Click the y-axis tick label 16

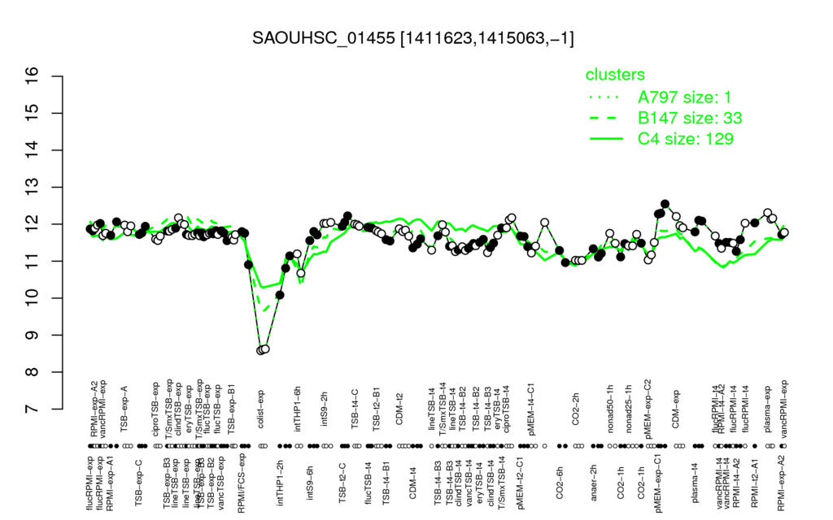(33, 76)
